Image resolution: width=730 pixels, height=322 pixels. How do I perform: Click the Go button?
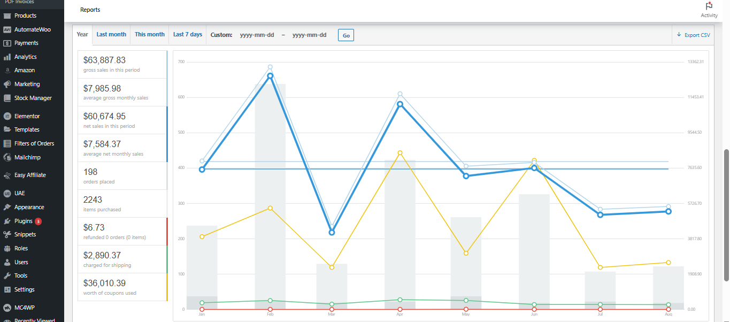[346, 35]
